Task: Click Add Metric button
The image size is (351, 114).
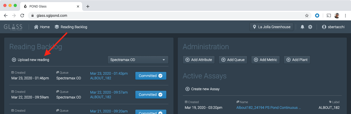Action: point(266,60)
